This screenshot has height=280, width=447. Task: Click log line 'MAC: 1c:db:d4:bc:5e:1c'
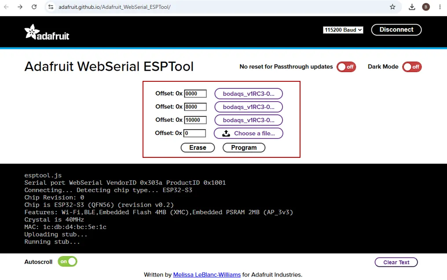(x=65, y=227)
